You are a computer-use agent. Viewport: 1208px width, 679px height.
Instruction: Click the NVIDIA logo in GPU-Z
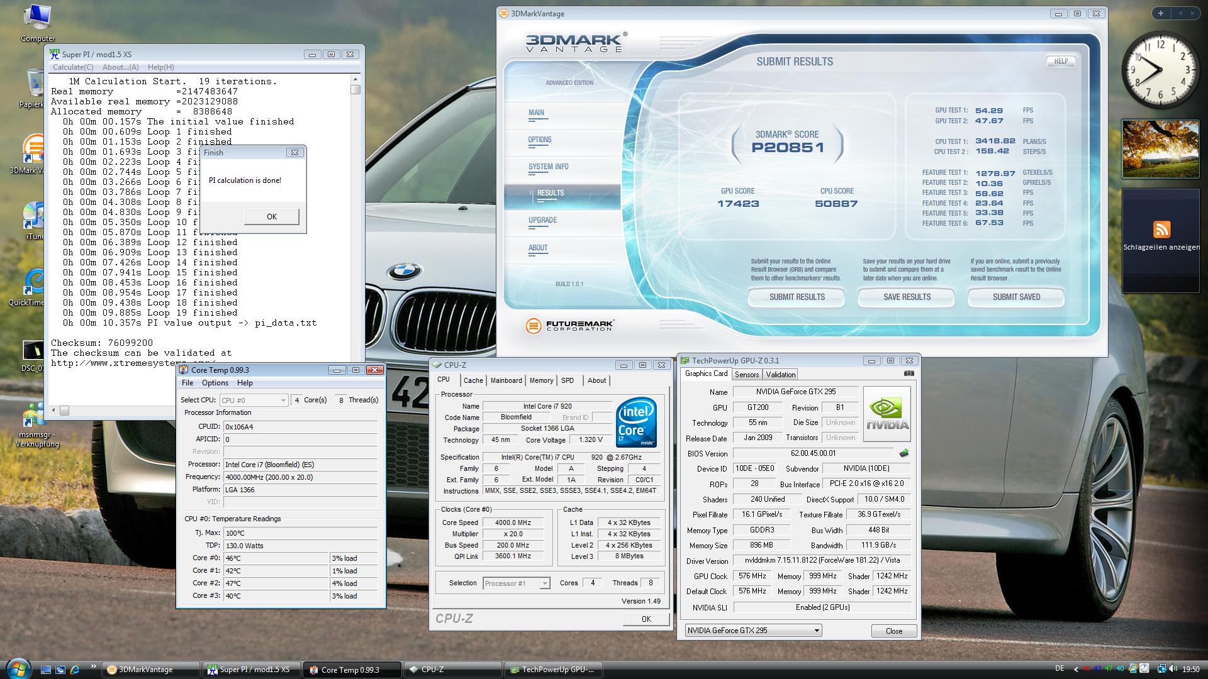click(887, 414)
